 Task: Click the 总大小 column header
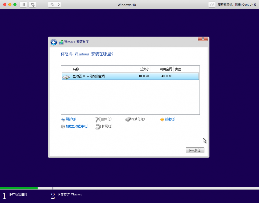(x=140, y=69)
